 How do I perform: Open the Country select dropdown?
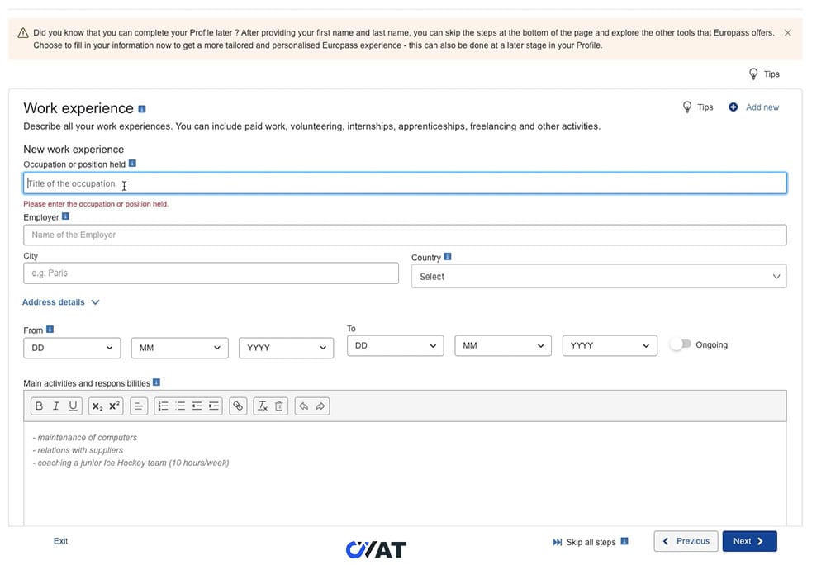(599, 277)
